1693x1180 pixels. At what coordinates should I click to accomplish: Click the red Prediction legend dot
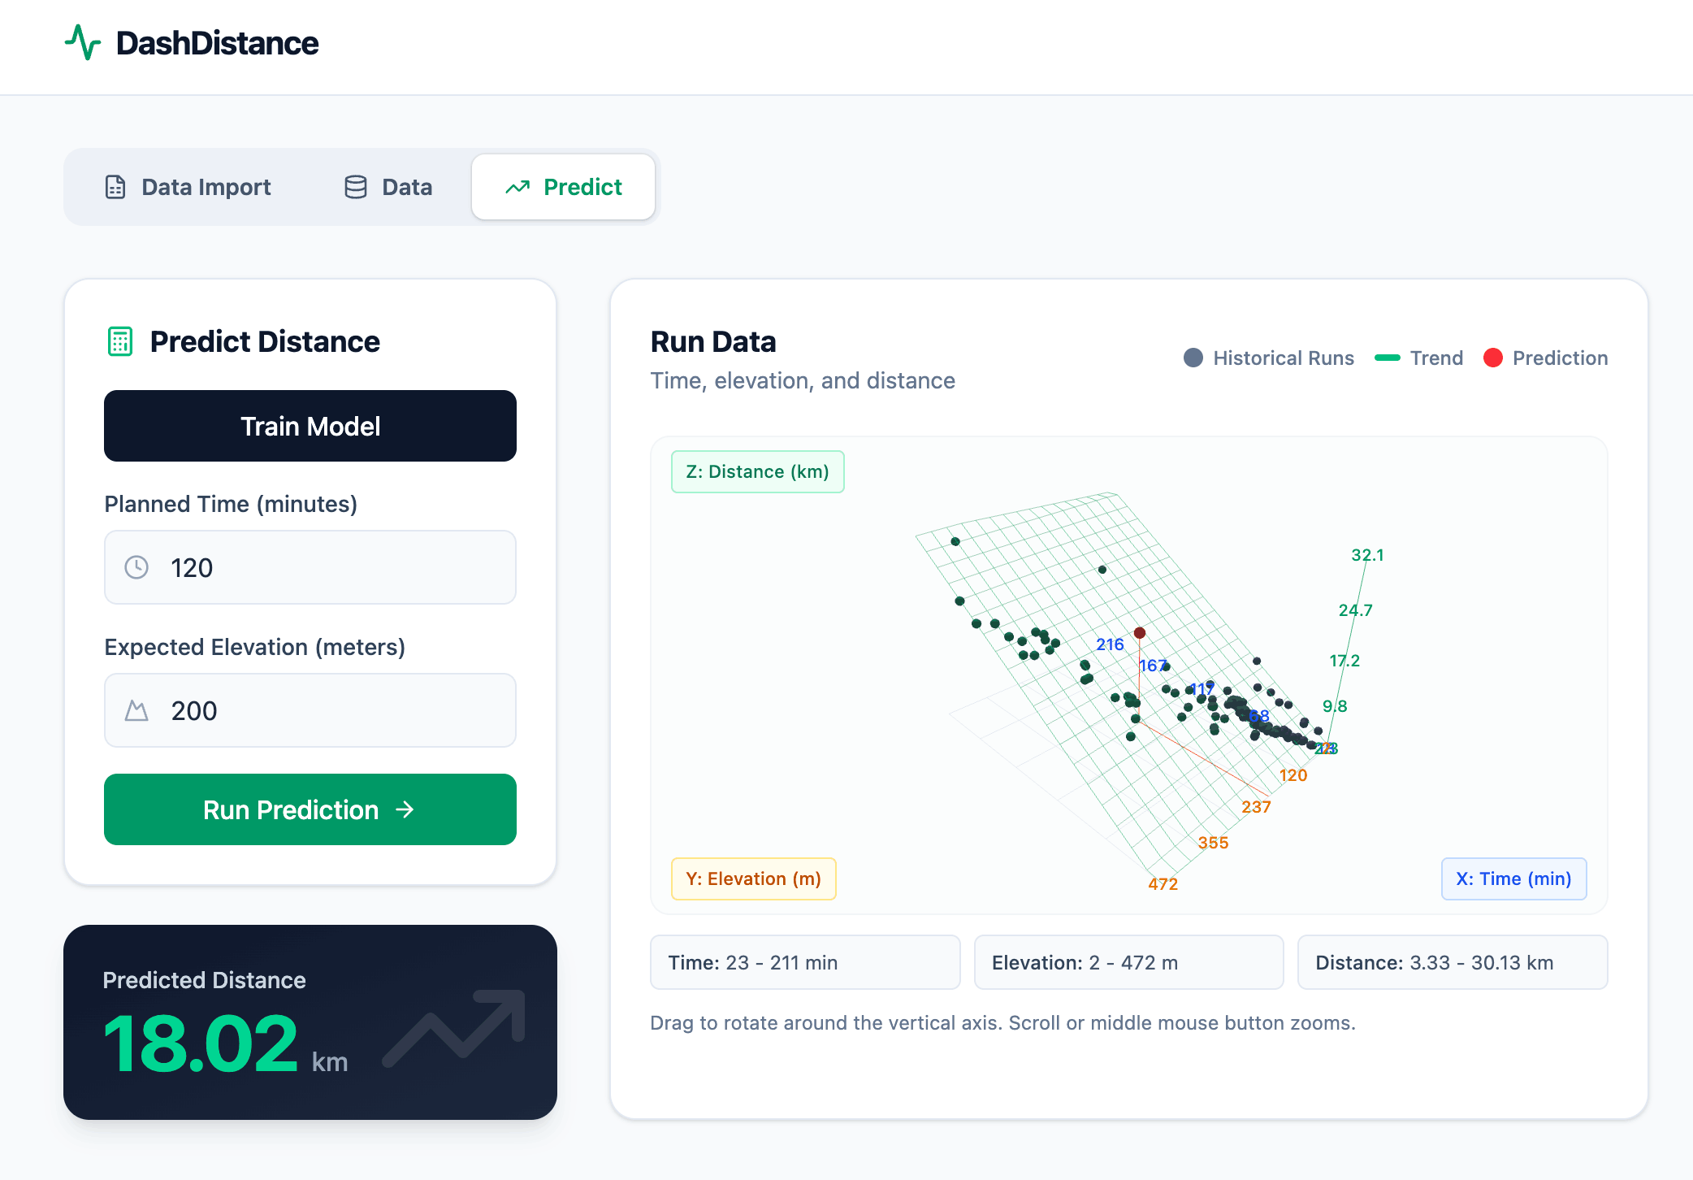(1493, 358)
